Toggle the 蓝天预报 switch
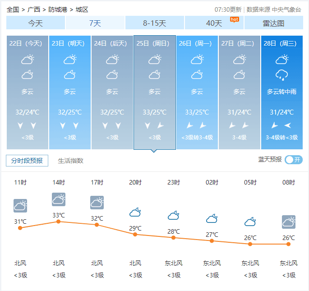Image resolution: width=309 pixels, height=291 pixels. point(293,160)
